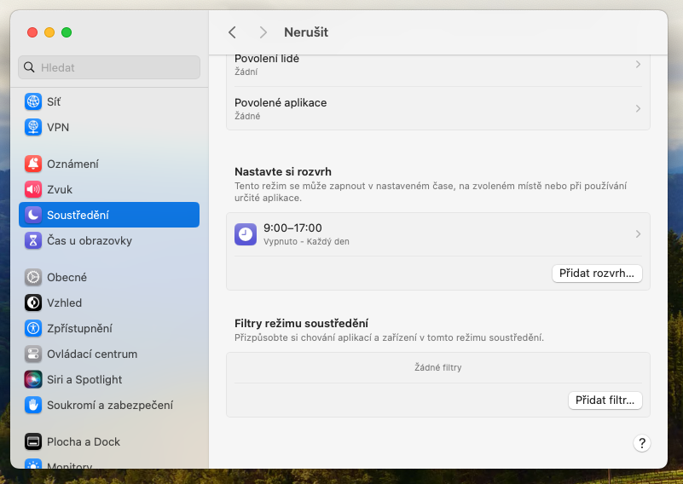The width and height of the screenshot is (683, 484).
Task: Click the Hledat search field
Action: 109,67
